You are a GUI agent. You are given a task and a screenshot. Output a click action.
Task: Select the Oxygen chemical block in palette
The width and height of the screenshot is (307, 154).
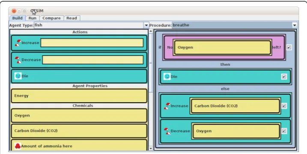click(x=79, y=115)
